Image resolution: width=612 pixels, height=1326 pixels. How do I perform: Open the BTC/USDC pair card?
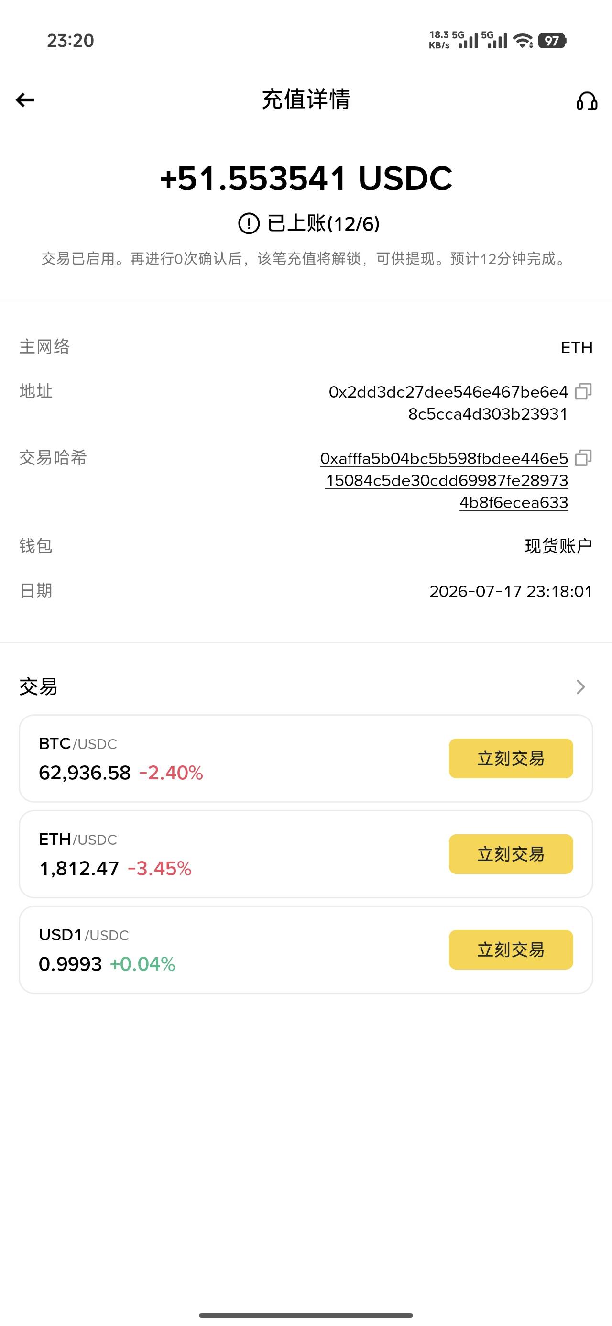click(306, 758)
